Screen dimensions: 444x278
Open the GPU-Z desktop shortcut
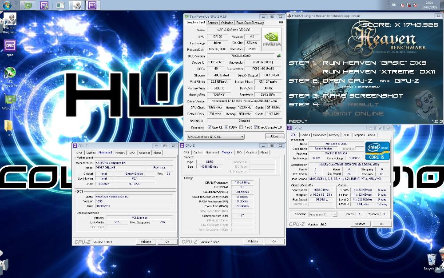10,101
